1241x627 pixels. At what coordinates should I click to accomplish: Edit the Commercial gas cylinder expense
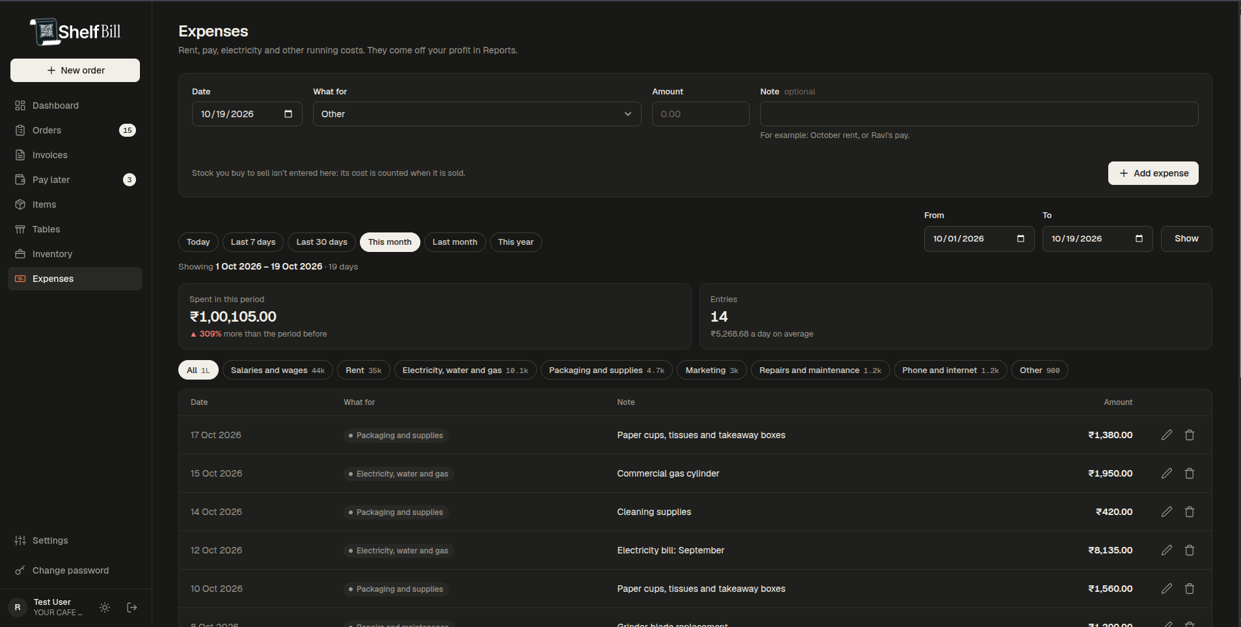(1167, 473)
